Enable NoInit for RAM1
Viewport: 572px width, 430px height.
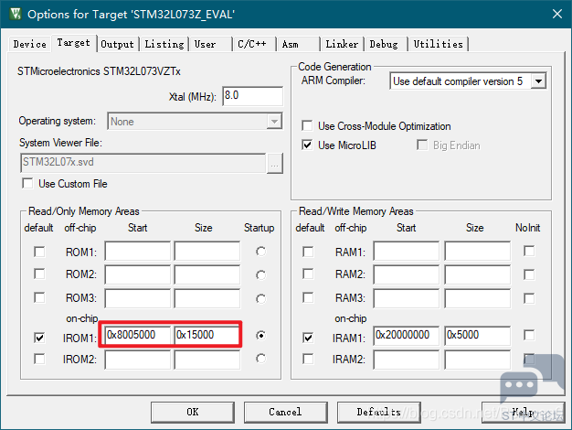tap(529, 251)
